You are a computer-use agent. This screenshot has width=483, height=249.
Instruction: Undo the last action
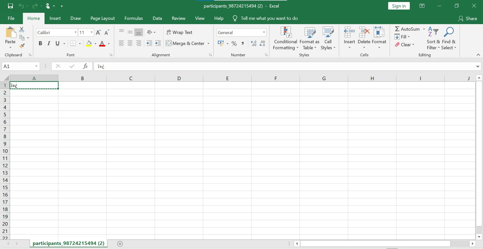pyautogui.click(x=21, y=6)
